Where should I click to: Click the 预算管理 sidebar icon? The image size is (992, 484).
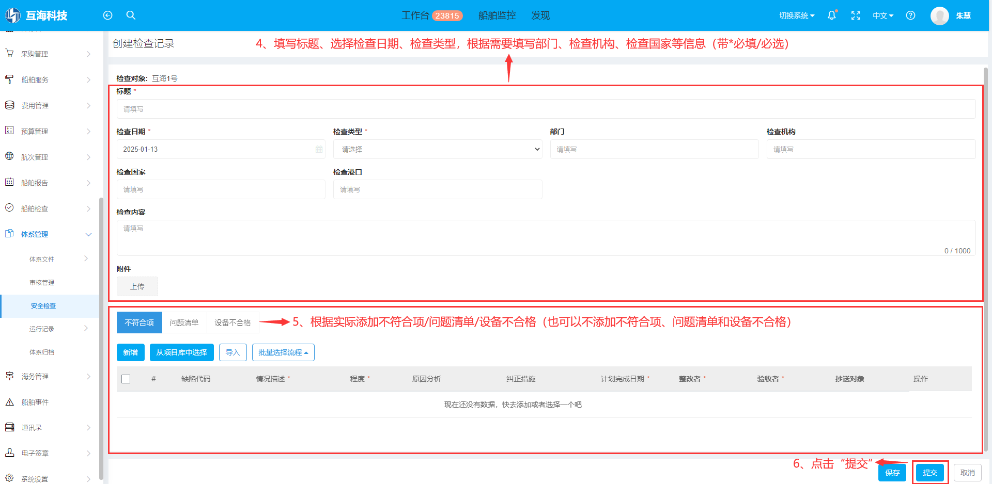point(9,131)
